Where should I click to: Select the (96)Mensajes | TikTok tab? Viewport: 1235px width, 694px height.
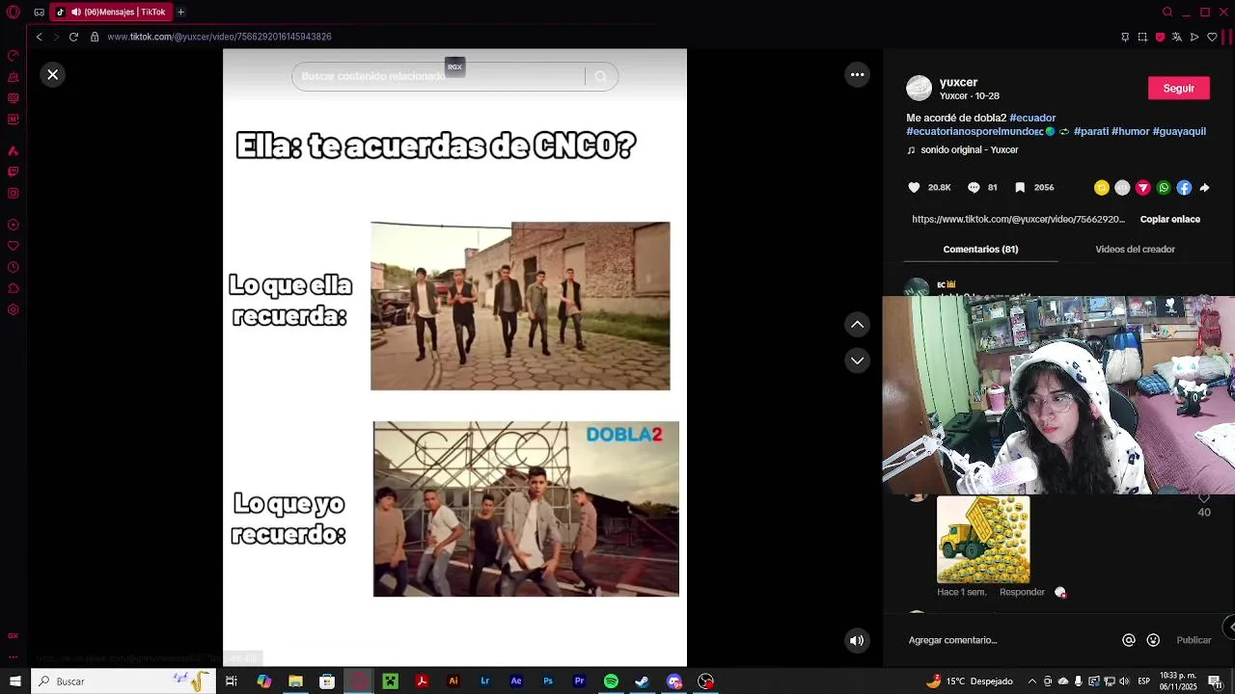coord(111,12)
